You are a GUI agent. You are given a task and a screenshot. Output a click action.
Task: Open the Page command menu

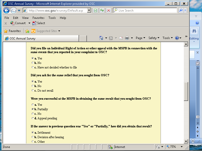140,38
